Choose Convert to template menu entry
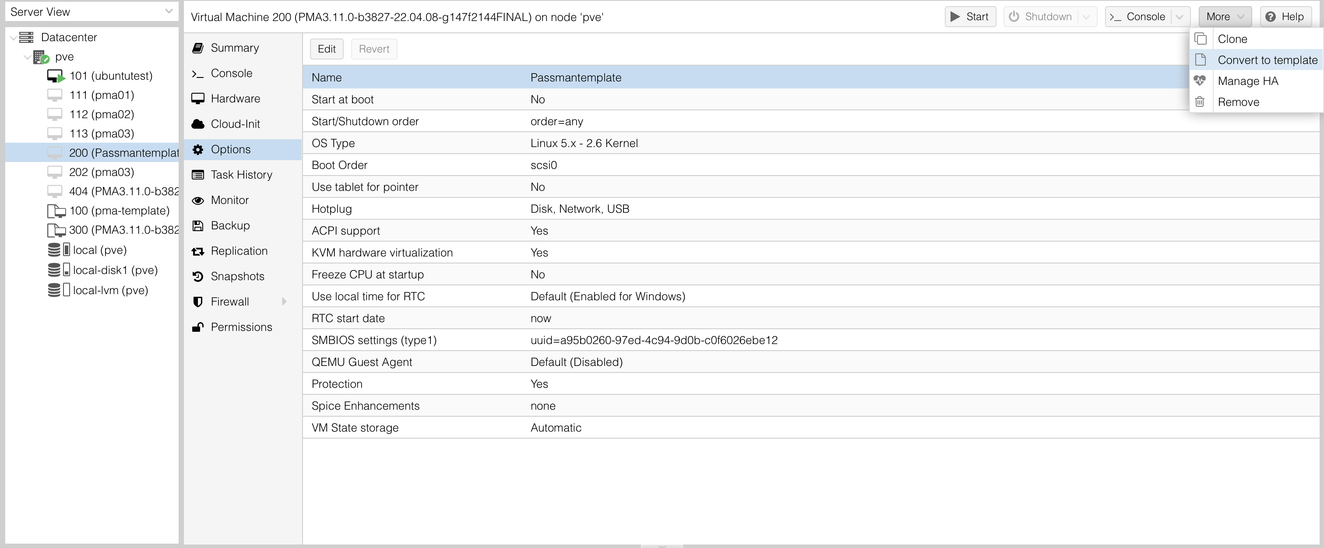This screenshot has width=1324, height=548. point(1267,60)
